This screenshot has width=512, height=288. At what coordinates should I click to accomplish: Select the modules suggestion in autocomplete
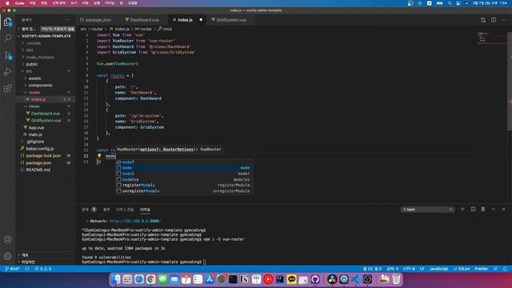(x=185, y=179)
